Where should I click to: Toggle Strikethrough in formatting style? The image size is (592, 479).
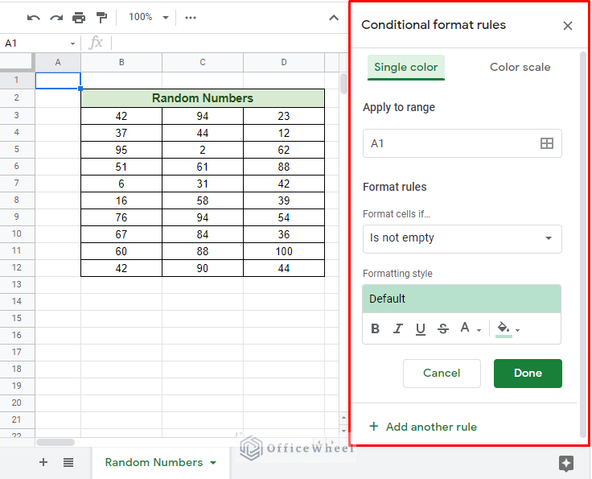pyautogui.click(x=442, y=328)
